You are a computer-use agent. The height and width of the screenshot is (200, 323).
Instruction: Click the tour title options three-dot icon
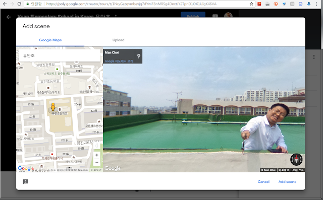point(116,16)
